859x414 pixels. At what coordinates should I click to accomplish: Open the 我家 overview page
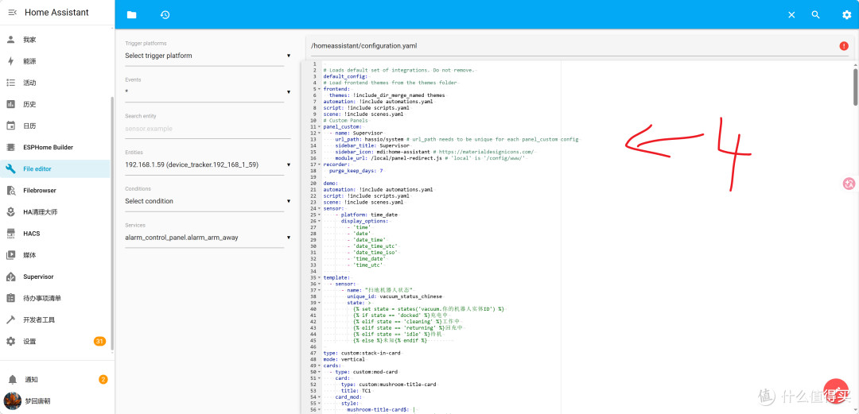(55, 40)
